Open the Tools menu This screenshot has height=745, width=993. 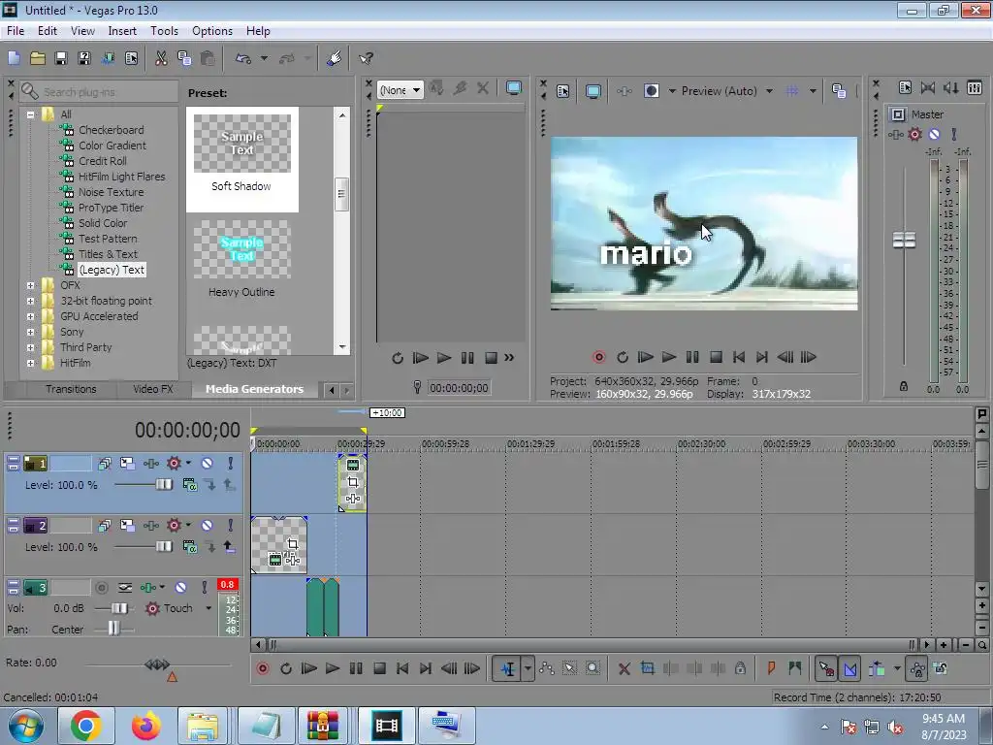pyautogui.click(x=164, y=31)
